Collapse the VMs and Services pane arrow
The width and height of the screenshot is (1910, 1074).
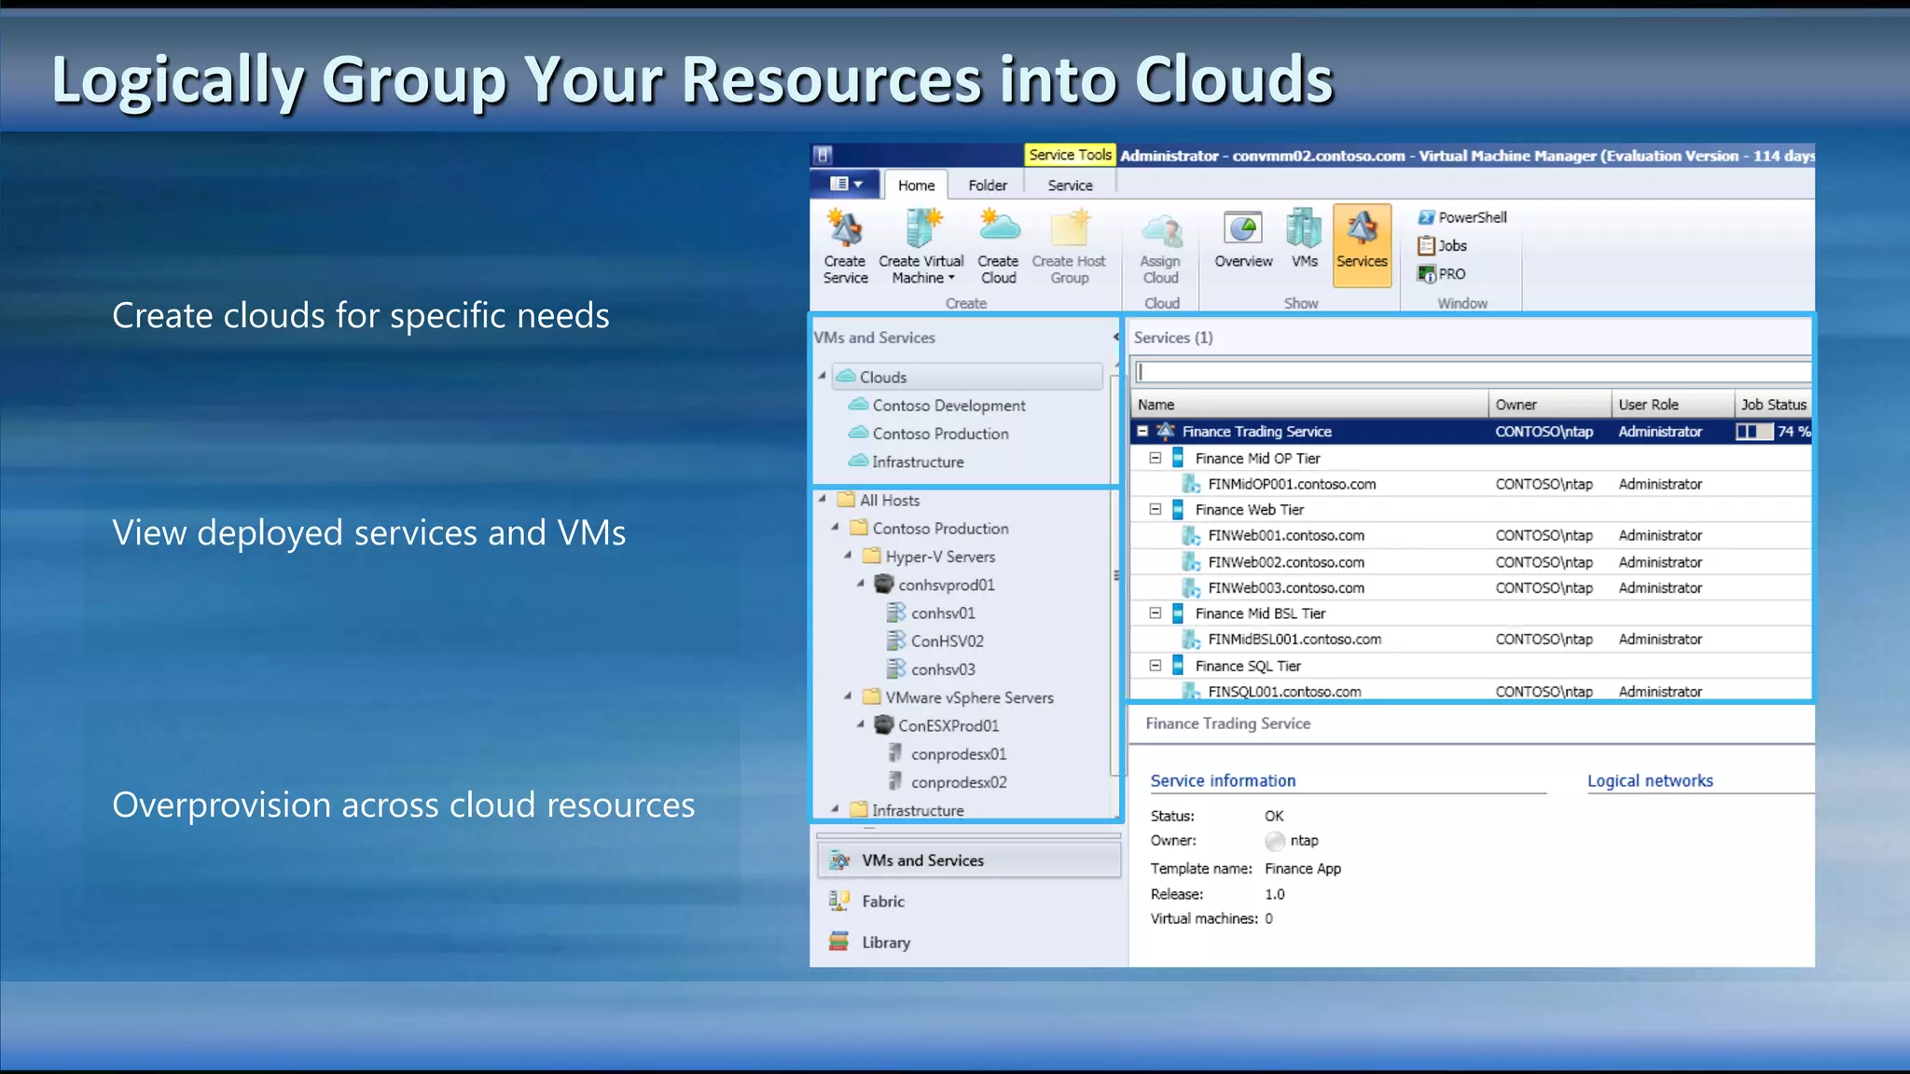[1115, 337]
